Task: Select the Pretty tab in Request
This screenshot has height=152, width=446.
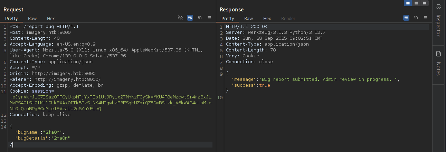Action: (x=11, y=19)
